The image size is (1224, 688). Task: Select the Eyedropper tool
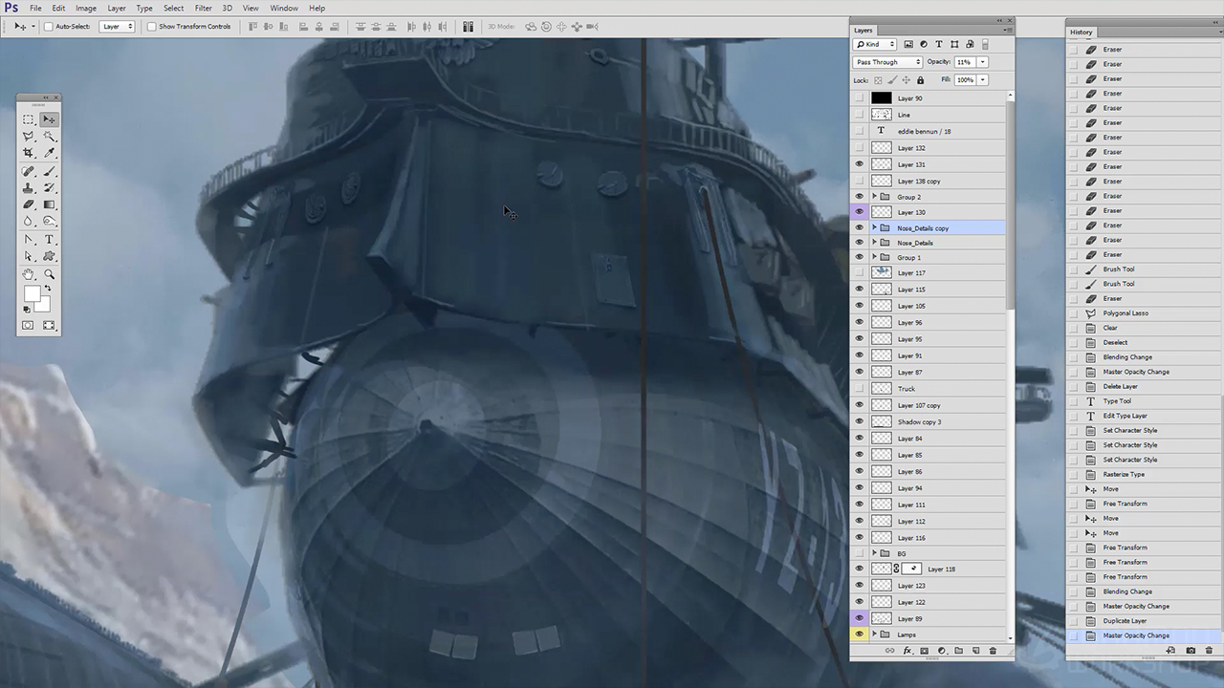pyautogui.click(x=50, y=153)
